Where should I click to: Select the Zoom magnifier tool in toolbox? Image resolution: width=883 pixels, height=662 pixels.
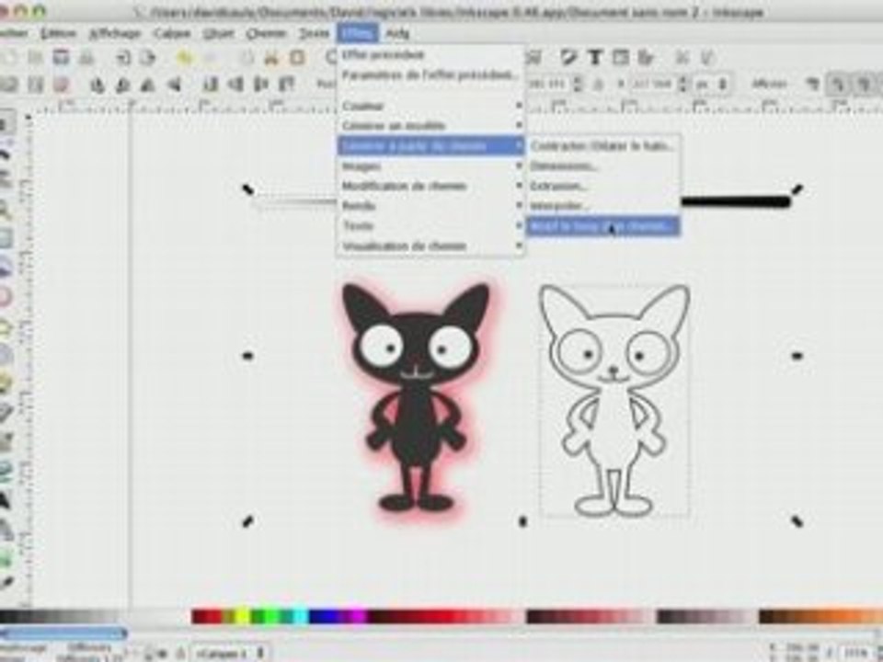click(x=6, y=210)
